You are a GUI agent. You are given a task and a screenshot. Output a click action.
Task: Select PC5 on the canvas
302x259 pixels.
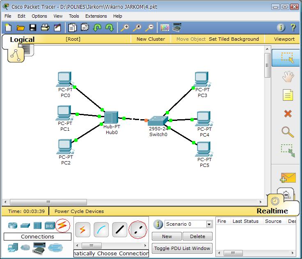pos(204,149)
